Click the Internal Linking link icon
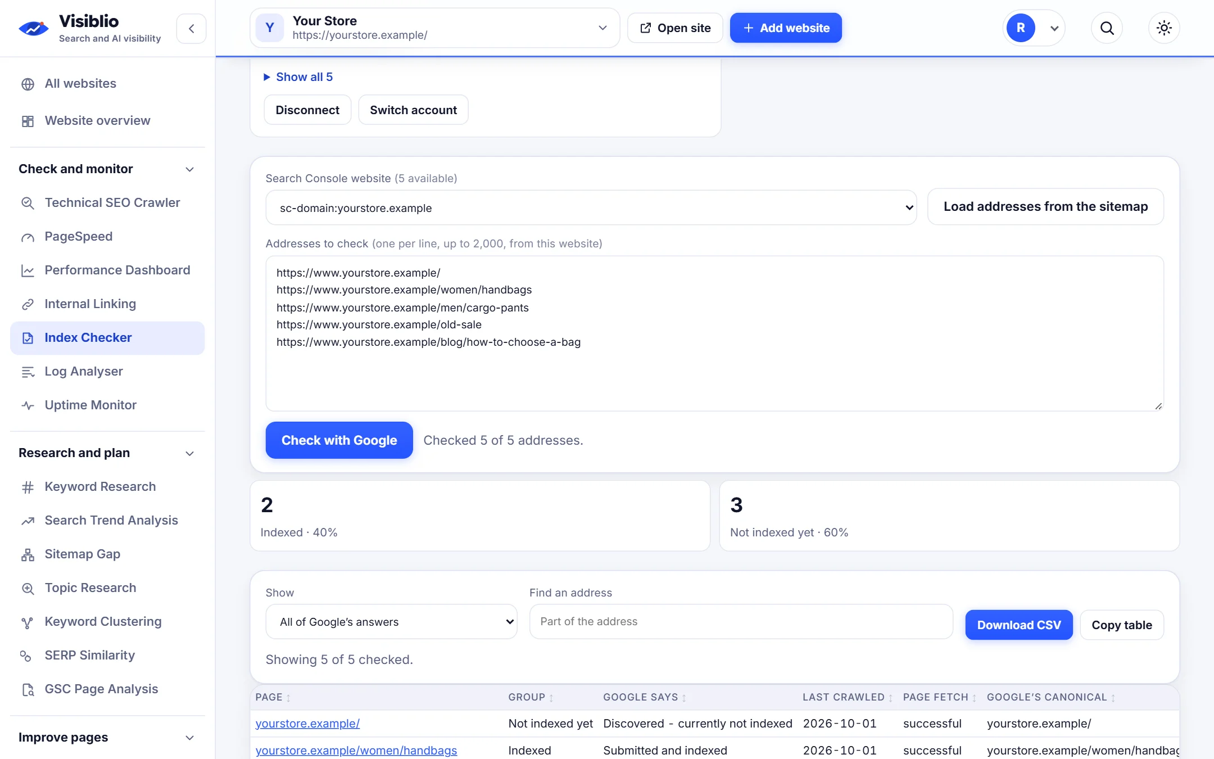This screenshot has width=1214, height=759. tap(28, 305)
